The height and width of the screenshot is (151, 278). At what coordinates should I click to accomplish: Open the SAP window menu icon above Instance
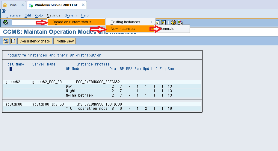[4, 11]
